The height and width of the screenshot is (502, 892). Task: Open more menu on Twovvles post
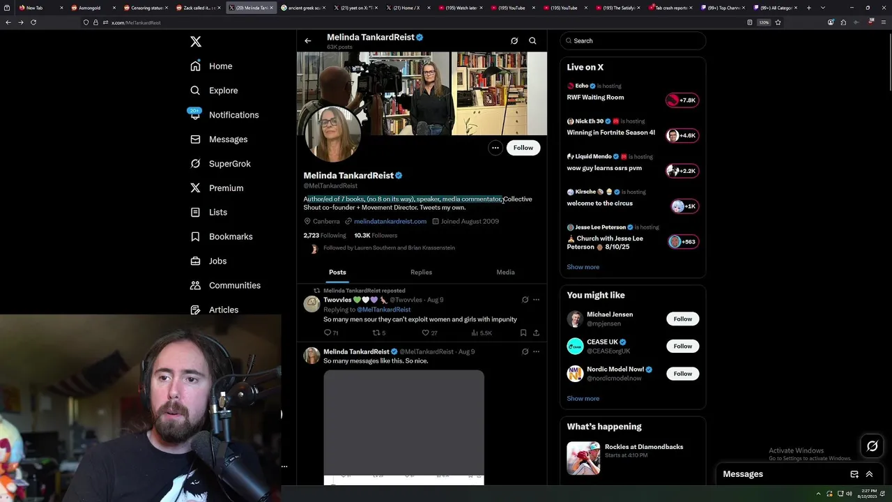click(x=536, y=300)
